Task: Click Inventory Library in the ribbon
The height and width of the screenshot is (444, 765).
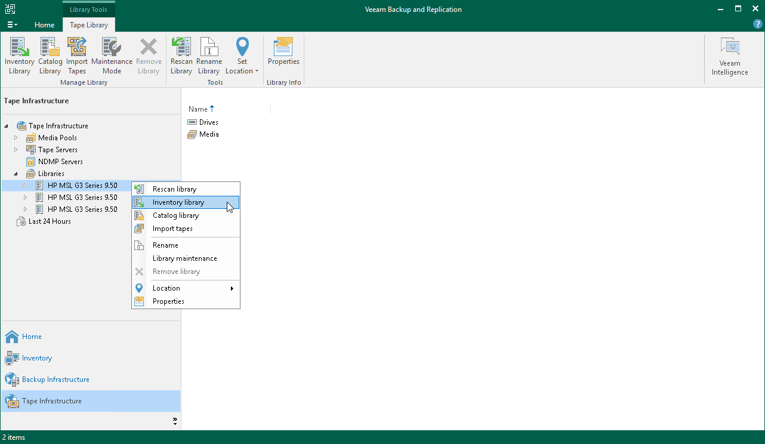Action: click(x=20, y=55)
